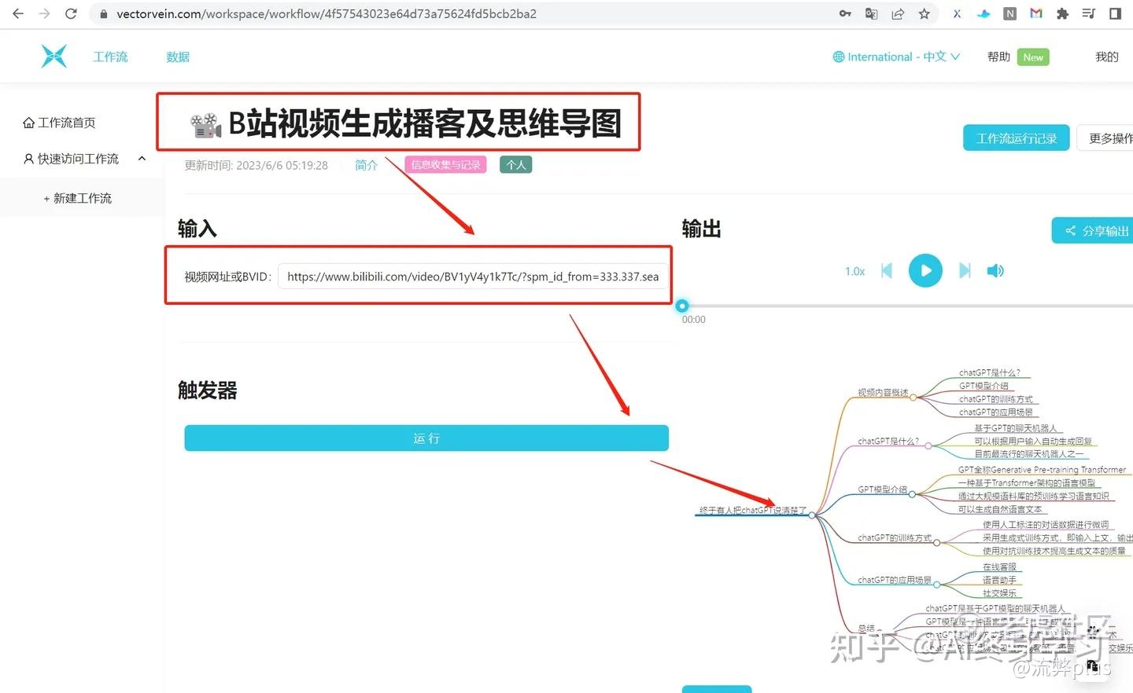The width and height of the screenshot is (1133, 693).
Task: Click the browser back arrow
Action: [18, 13]
